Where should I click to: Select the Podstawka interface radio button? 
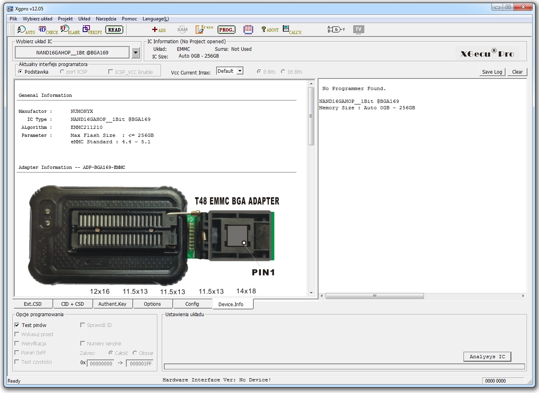[x=20, y=72]
